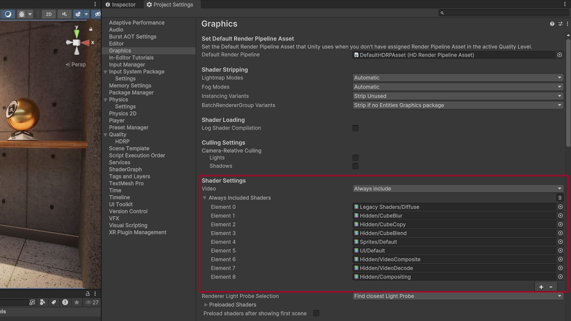This screenshot has width=571, height=321.
Task: Select Physics 2D in the settings sidebar
Action: pyautogui.click(x=123, y=113)
